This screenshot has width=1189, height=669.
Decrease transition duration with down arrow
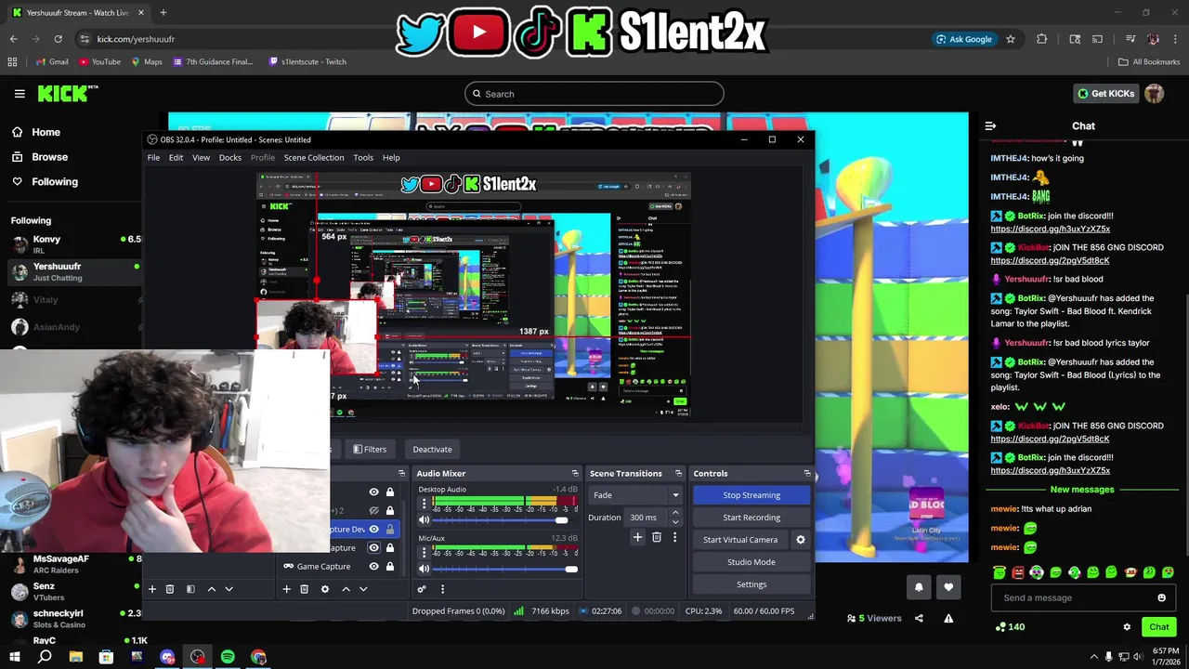click(x=675, y=522)
